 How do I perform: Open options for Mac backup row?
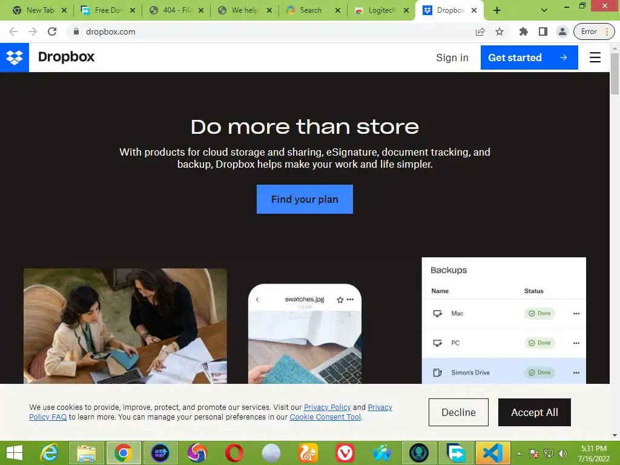[576, 314]
